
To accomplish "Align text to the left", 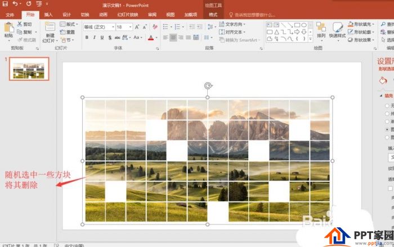I will point(165,38).
